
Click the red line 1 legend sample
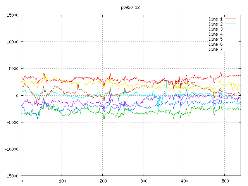[231, 19]
